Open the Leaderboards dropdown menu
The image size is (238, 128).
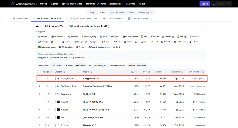point(116,4)
